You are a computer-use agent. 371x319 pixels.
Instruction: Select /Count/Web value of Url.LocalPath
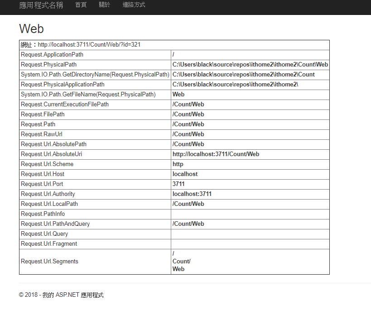point(188,204)
